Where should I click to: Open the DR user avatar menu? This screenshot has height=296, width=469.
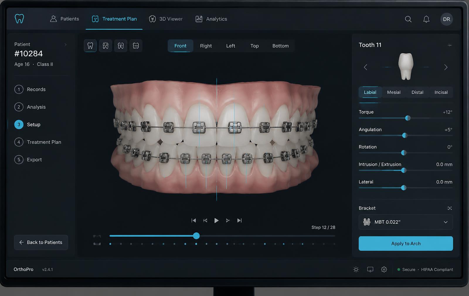(x=446, y=19)
